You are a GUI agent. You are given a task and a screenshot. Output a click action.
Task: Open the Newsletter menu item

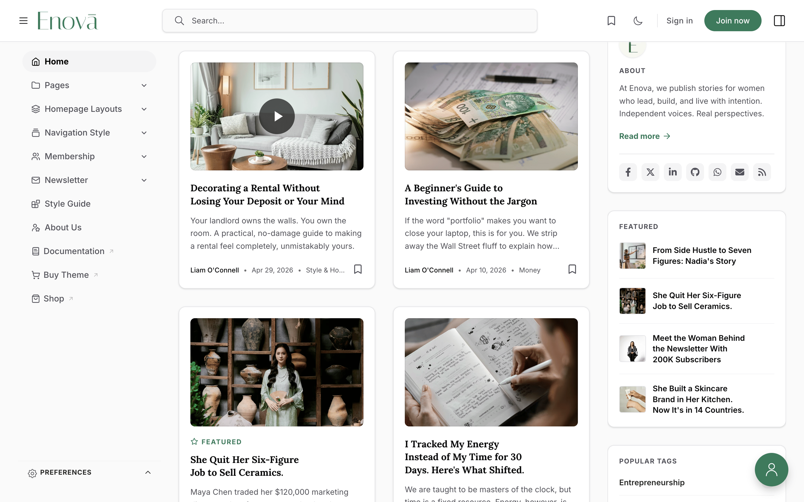point(66,180)
